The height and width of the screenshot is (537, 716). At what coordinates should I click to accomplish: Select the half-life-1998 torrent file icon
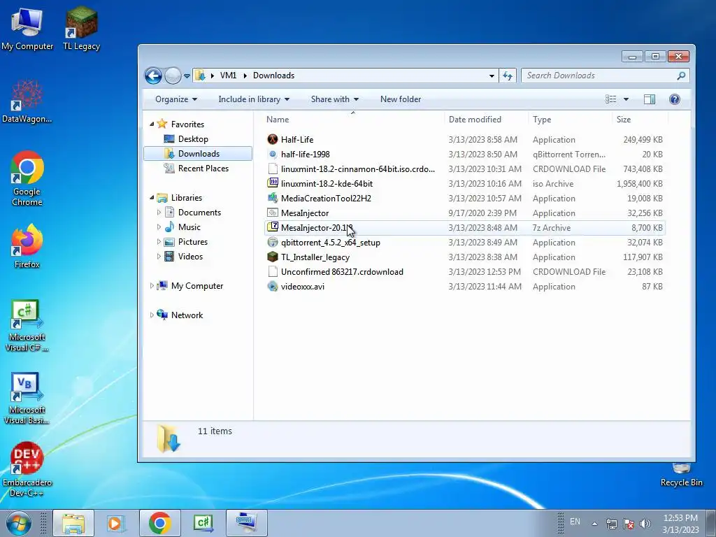[x=273, y=154]
